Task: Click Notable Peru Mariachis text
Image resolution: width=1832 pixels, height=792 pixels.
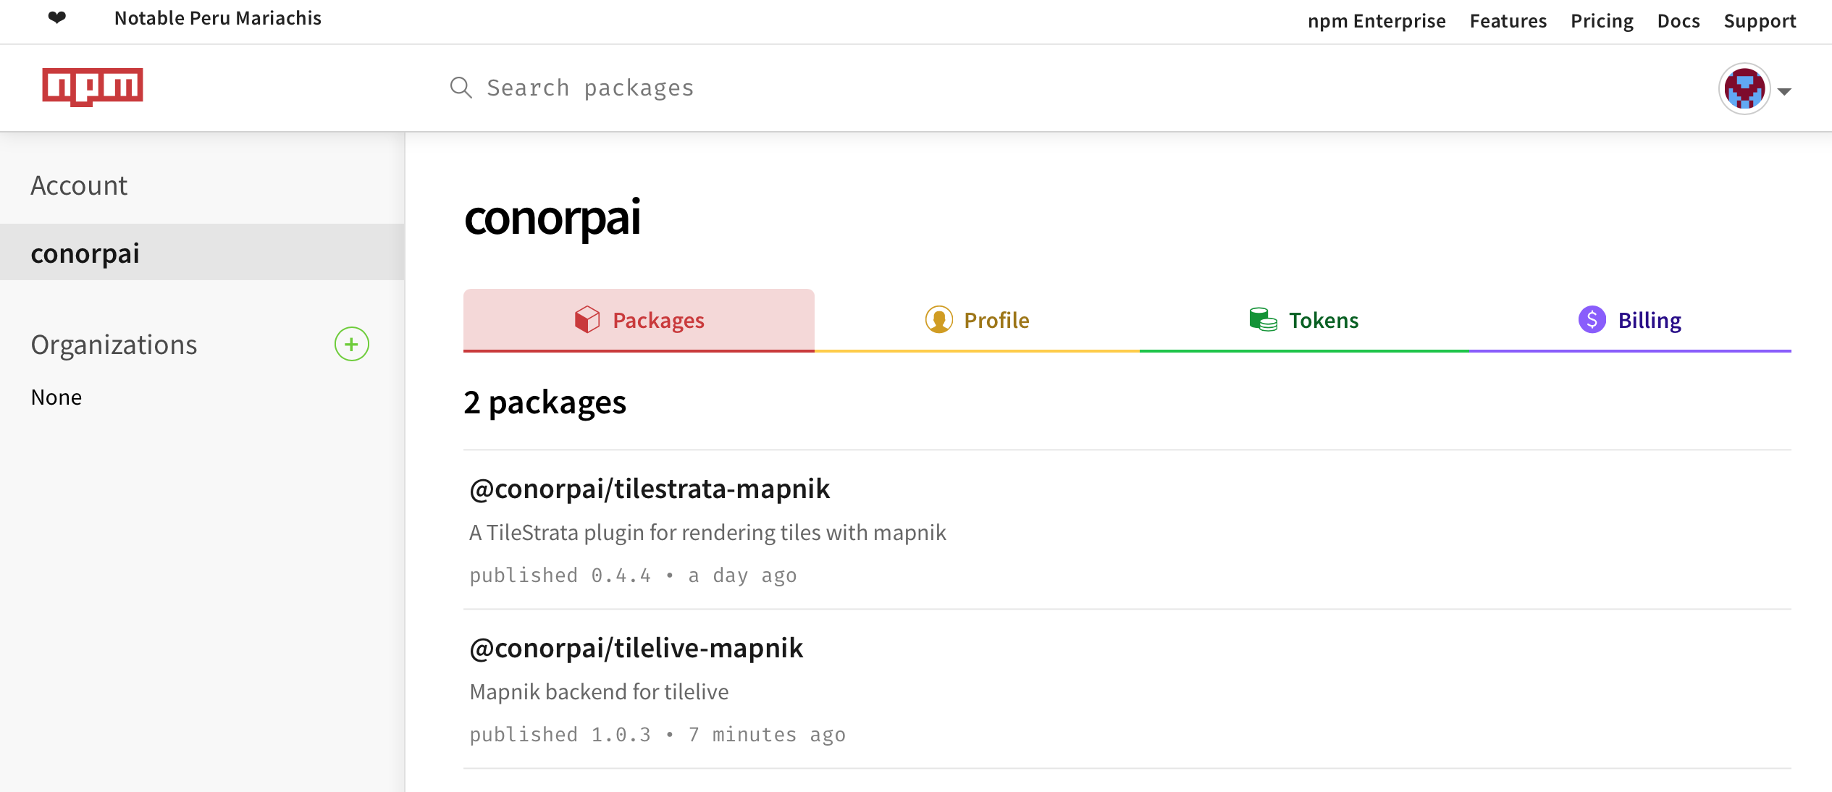Action: click(x=218, y=18)
